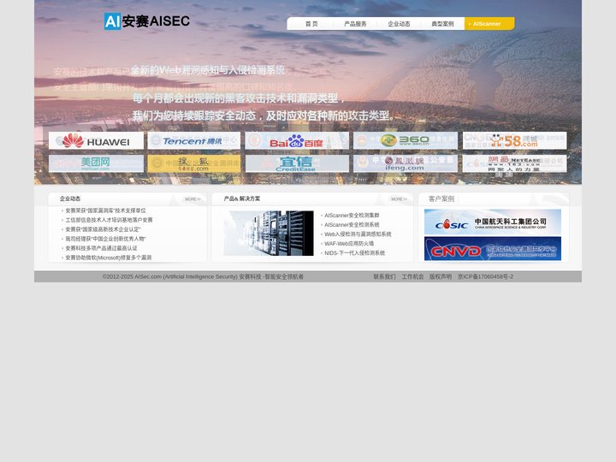Open news 安赛荣获"国家漏洞库"技术支撑单位
Screen dimensions: 616x462
point(105,210)
